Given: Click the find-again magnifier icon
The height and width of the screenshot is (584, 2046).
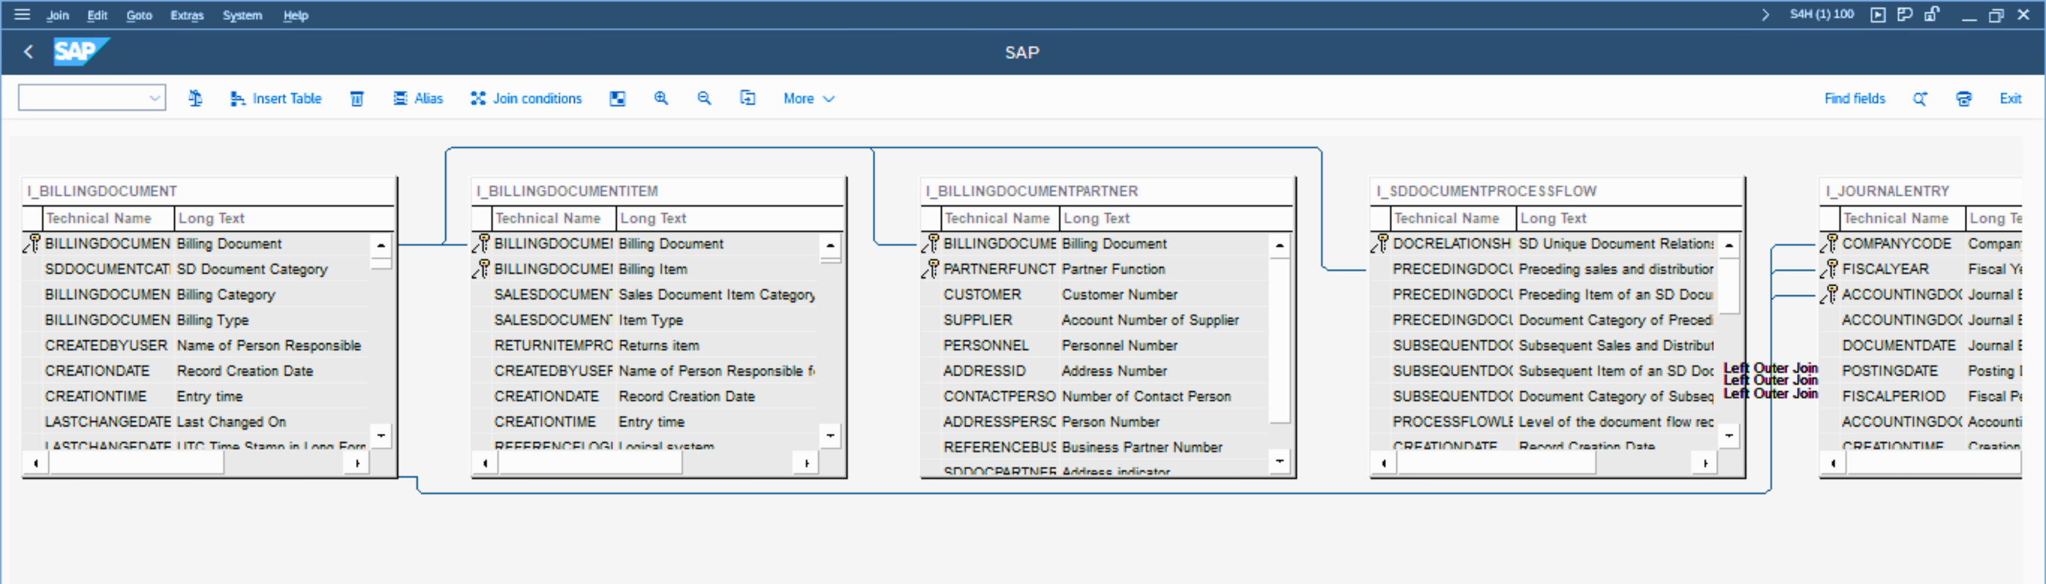Looking at the screenshot, I should (1920, 98).
